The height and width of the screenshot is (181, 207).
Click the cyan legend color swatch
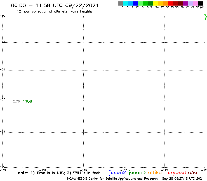pyautogui.click(x=126, y=3)
